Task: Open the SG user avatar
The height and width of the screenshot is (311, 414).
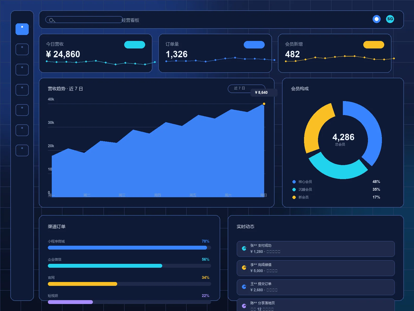Action: pyautogui.click(x=390, y=19)
